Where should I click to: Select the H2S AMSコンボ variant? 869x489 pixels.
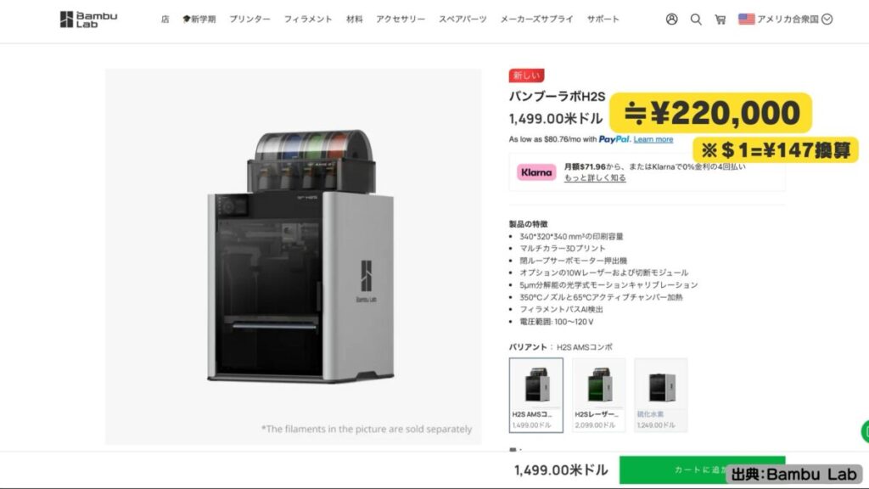536,395
